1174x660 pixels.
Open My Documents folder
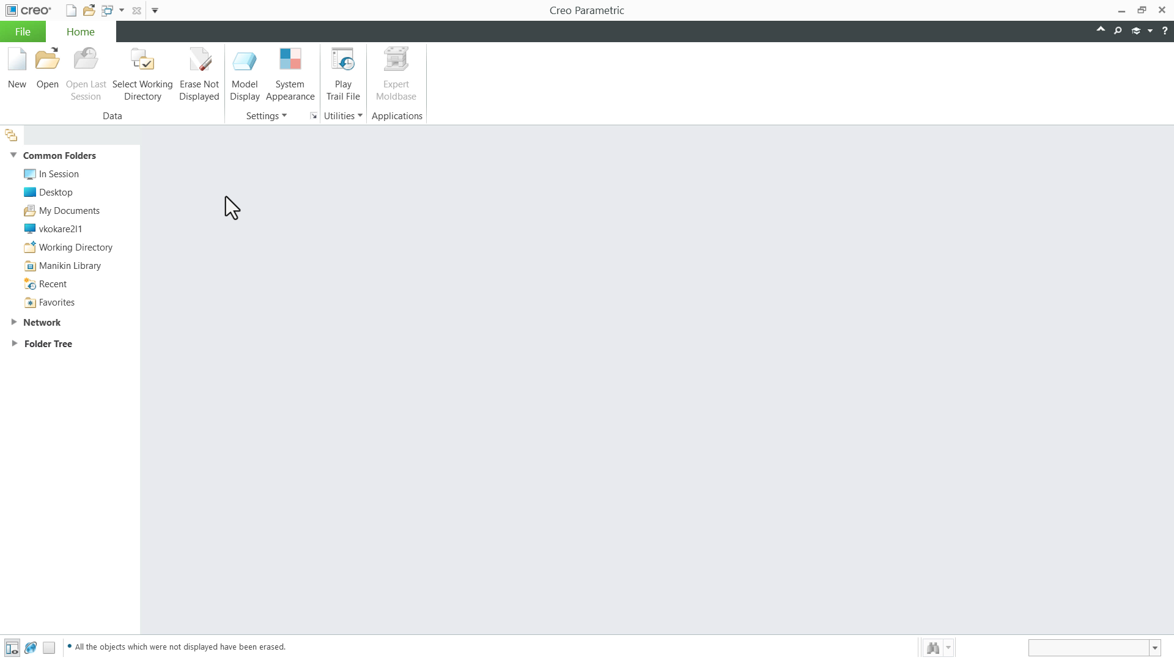[62, 211]
